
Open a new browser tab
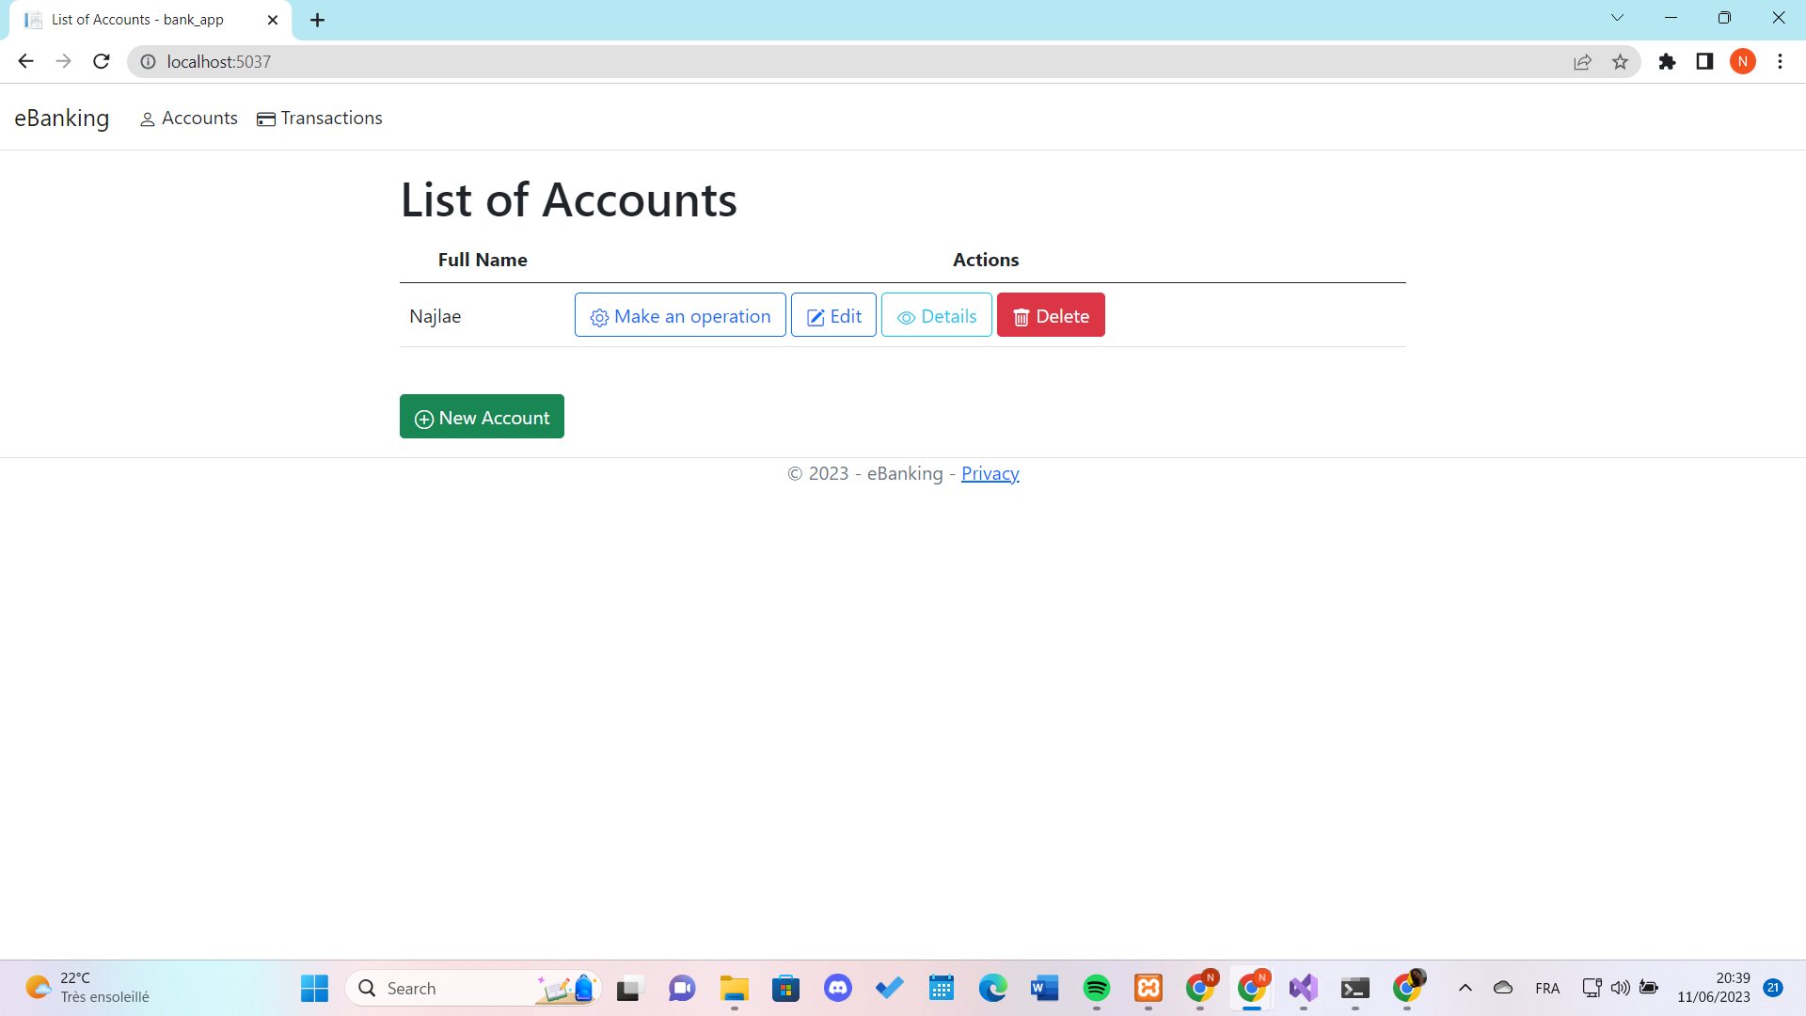click(318, 20)
